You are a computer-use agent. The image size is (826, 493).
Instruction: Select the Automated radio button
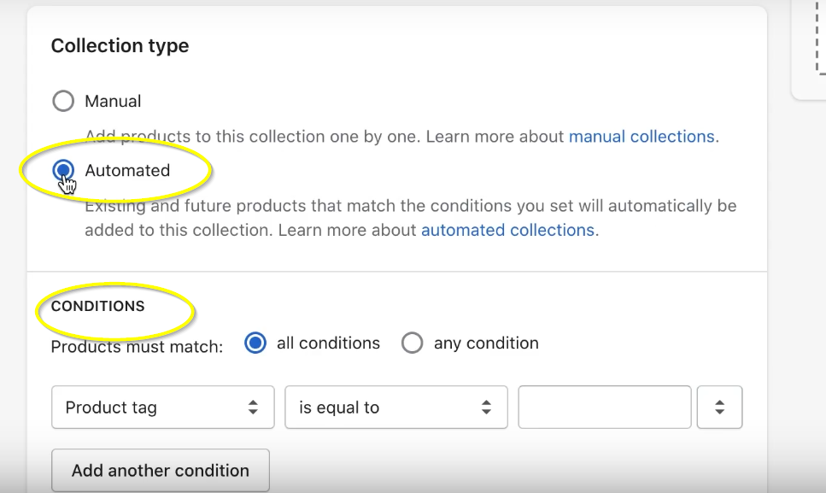point(63,171)
